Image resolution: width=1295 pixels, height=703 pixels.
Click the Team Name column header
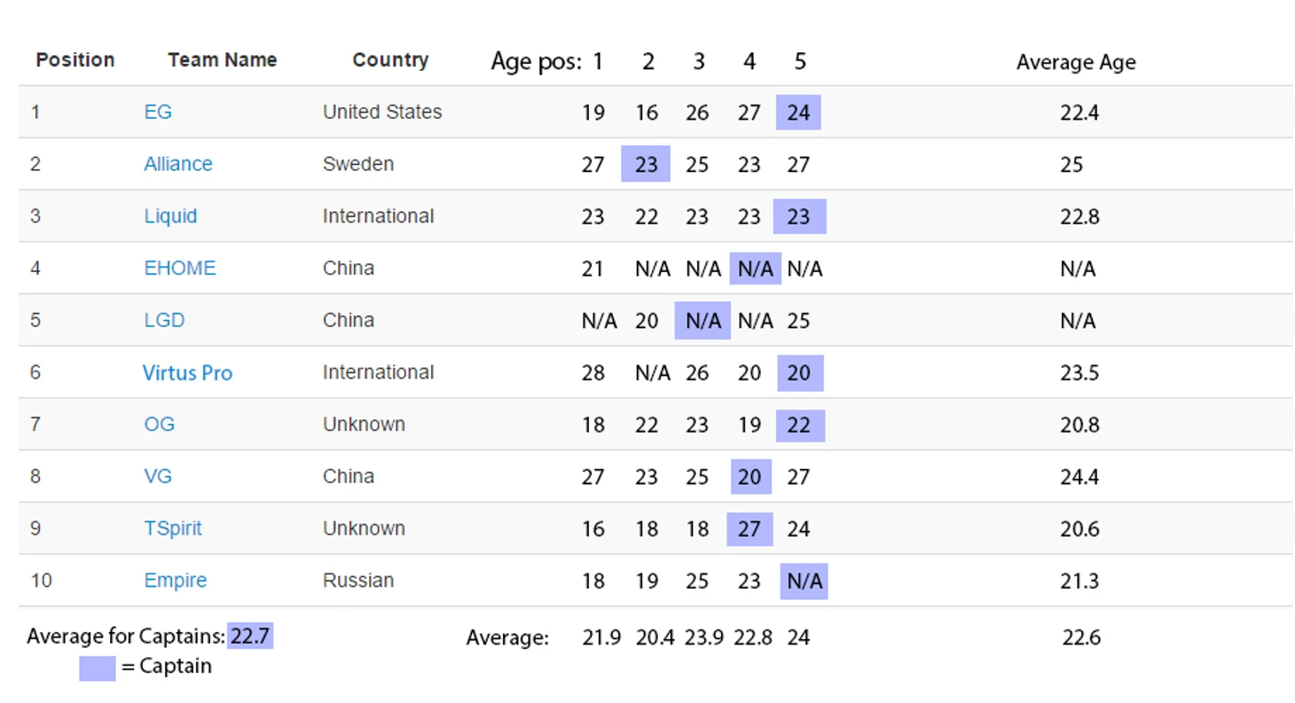(x=223, y=60)
